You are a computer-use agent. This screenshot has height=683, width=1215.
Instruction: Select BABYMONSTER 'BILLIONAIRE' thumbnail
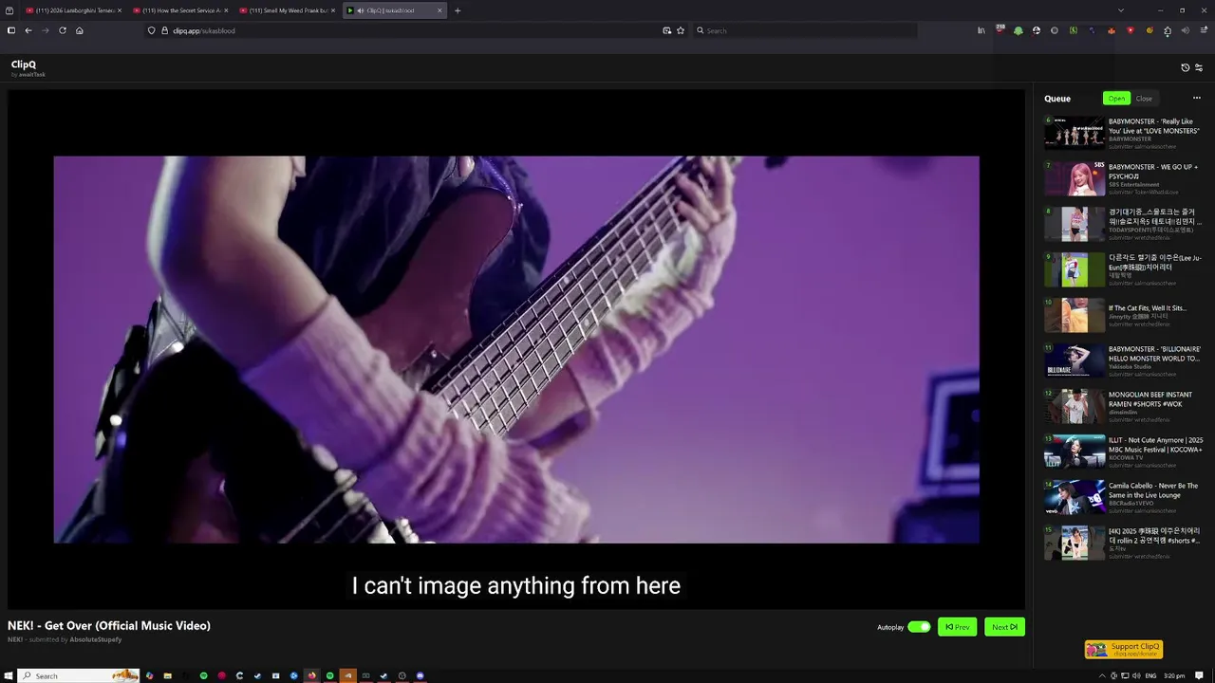point(1075,360)
